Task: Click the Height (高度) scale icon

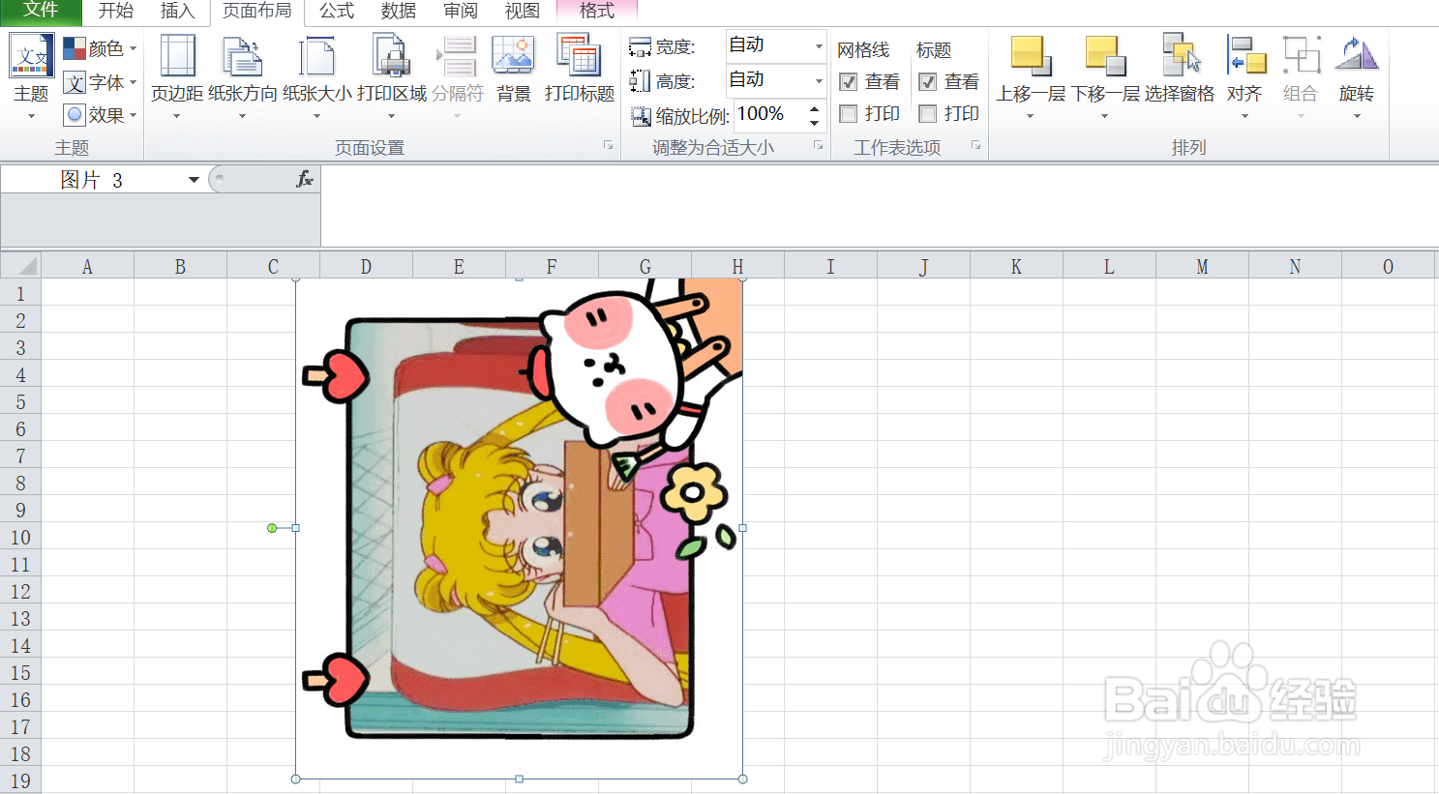Action: click(640, 81)
